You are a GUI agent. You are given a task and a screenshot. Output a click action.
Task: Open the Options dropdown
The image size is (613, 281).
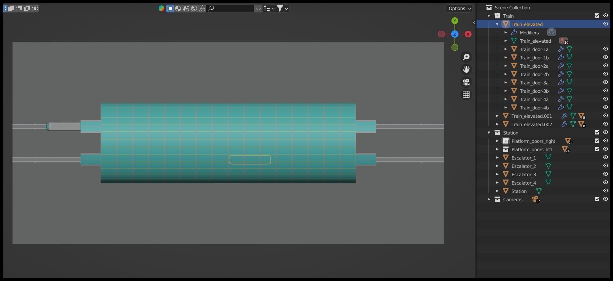click(x=459, y=8)
